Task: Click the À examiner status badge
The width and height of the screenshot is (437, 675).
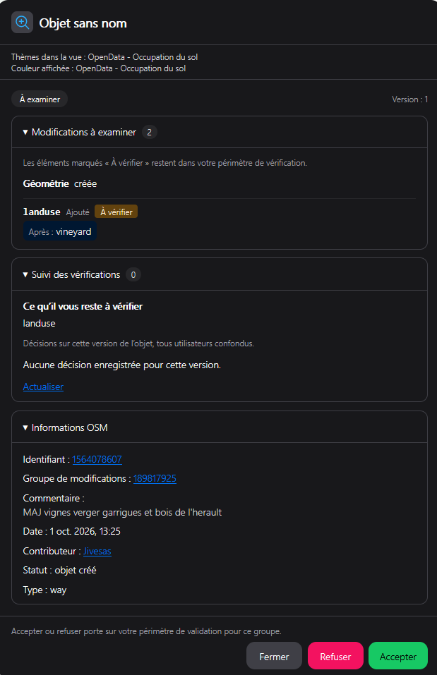Action: click(40, 99)
